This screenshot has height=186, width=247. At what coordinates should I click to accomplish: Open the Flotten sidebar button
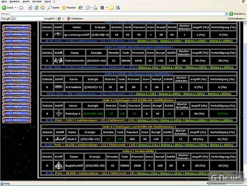pyautogui.click(x=17, y=47)
